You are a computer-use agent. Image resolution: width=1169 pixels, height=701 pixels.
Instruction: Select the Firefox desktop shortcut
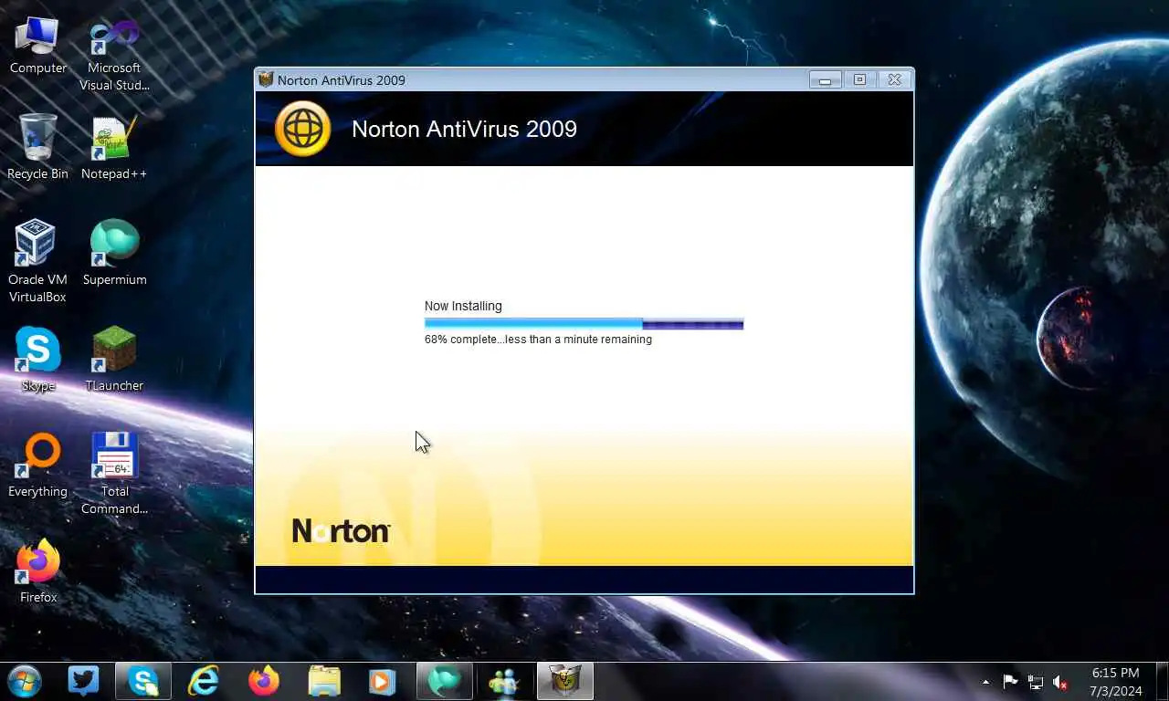[37, 571]
